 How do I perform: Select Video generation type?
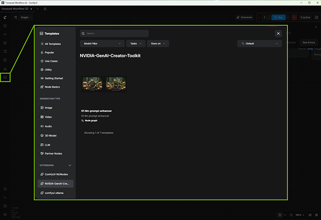(55, 117)
